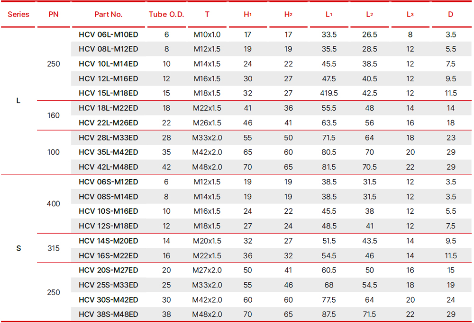The width and height of the screenshot is (474, 323).
Task: Select the PN 400 cell
Action: tap(54, 204)
